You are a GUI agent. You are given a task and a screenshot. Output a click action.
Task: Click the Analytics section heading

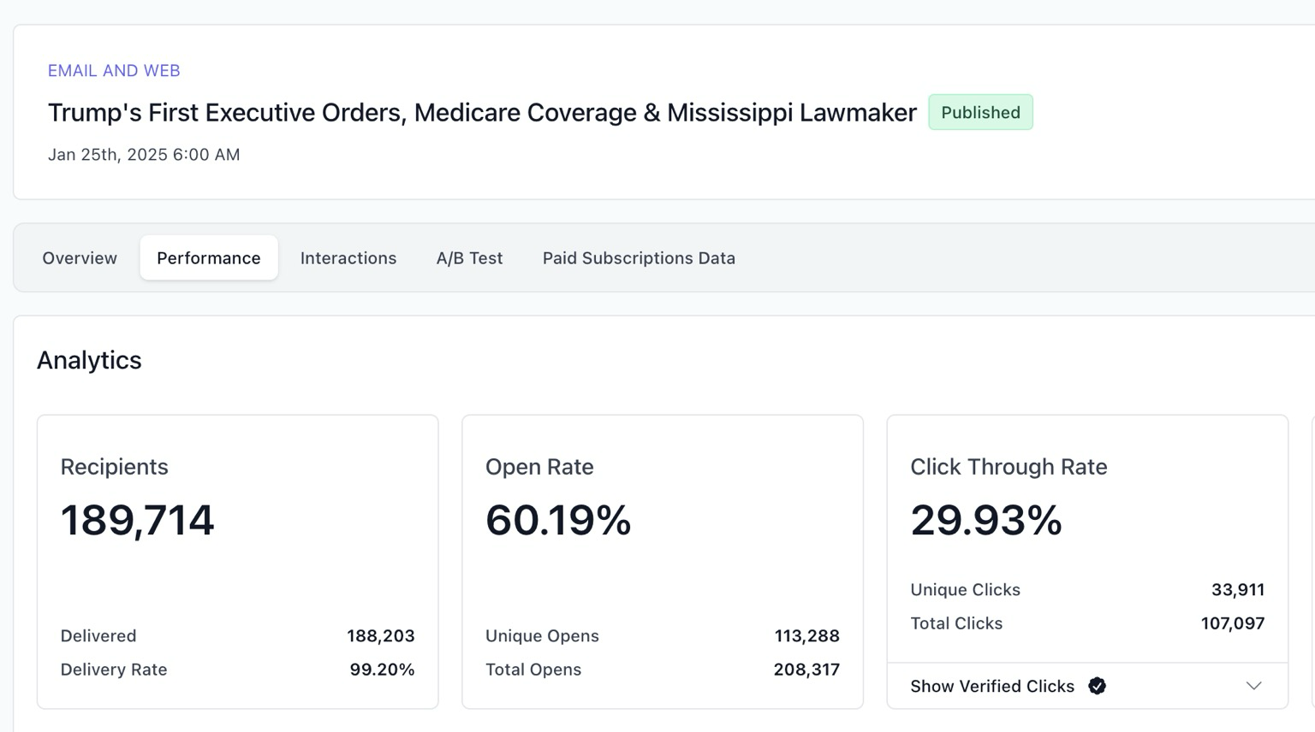click(x=89, y=360)
